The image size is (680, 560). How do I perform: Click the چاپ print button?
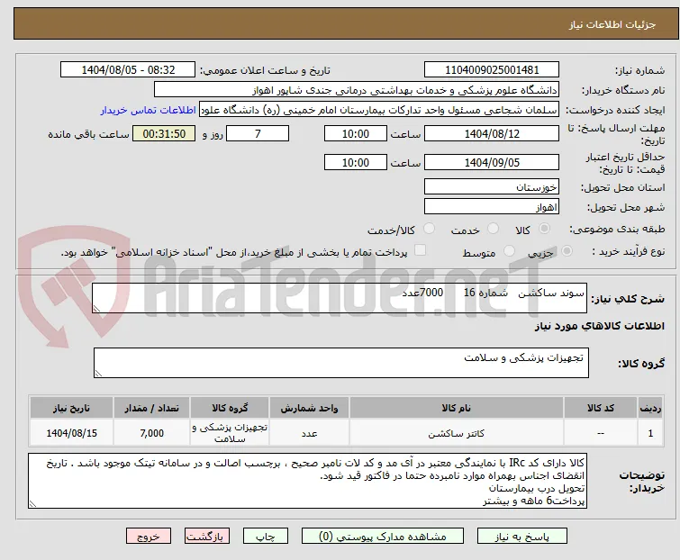click(x=266, y=537)
